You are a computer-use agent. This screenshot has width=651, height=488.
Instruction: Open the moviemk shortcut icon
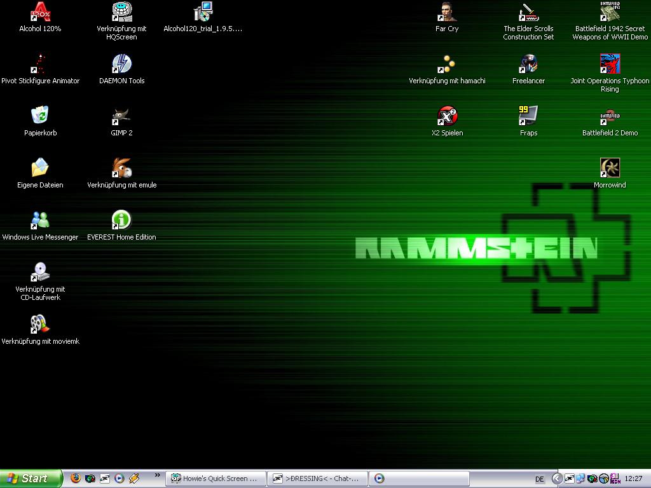point(40,330)
